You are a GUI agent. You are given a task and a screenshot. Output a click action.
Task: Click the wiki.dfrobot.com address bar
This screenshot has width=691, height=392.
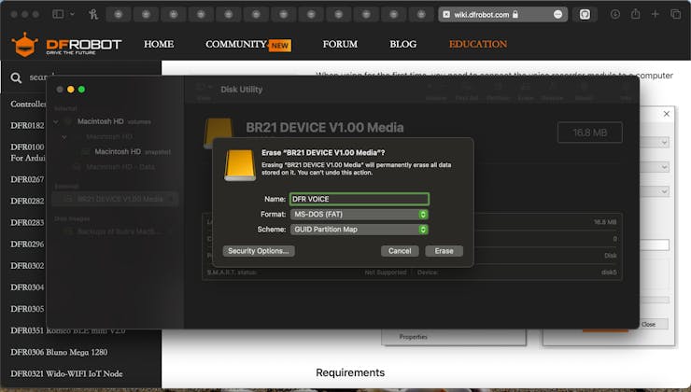click(x=502, y=15)
